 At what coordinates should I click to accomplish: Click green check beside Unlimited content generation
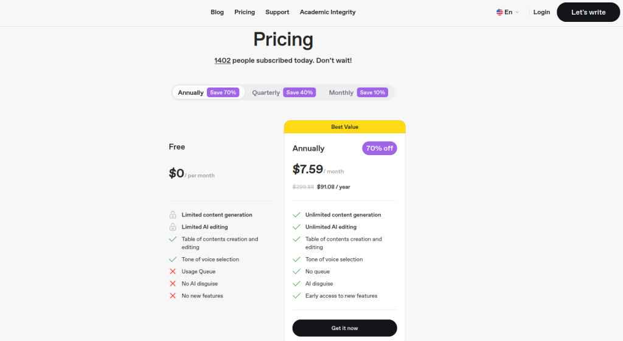pyautogui.click(x=296, y=215)
